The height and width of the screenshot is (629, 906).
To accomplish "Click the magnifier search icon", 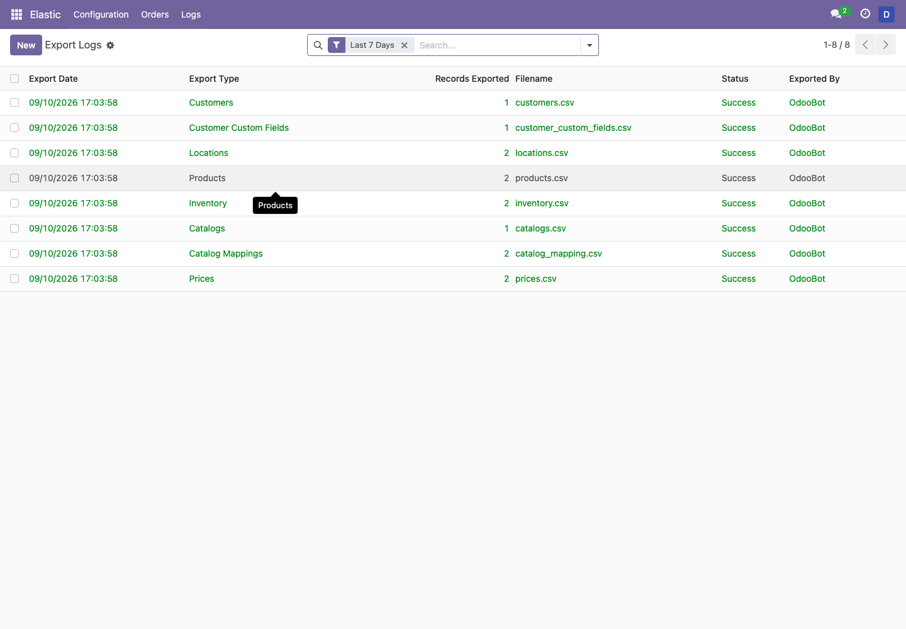I will click(318, 45).
